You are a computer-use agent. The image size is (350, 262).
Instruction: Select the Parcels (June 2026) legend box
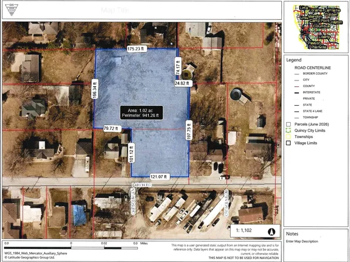(288, 125)
